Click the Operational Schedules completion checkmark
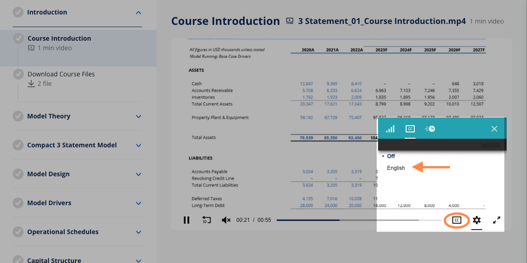The width and height of the screenshot is (527, 263). click(x=18, y=231)
